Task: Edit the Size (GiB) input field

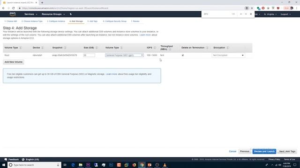Action: pyautogui.click(x=89, y=55)
